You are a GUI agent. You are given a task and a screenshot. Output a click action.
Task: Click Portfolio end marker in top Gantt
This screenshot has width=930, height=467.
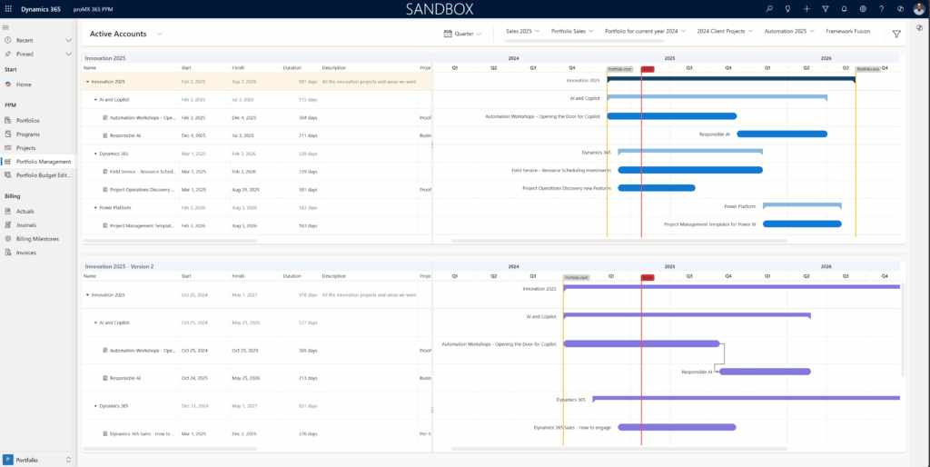tap(867, 69)
